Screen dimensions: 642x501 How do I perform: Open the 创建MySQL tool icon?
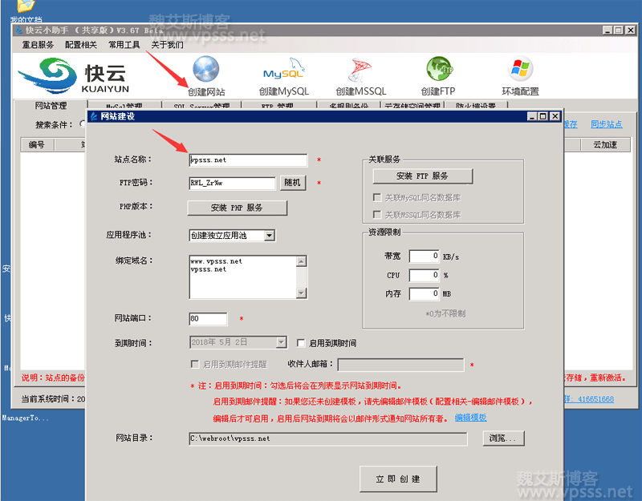[283, 71]
